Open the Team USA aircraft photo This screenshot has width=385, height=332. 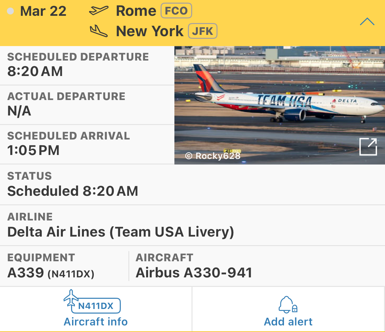point(280,105)
